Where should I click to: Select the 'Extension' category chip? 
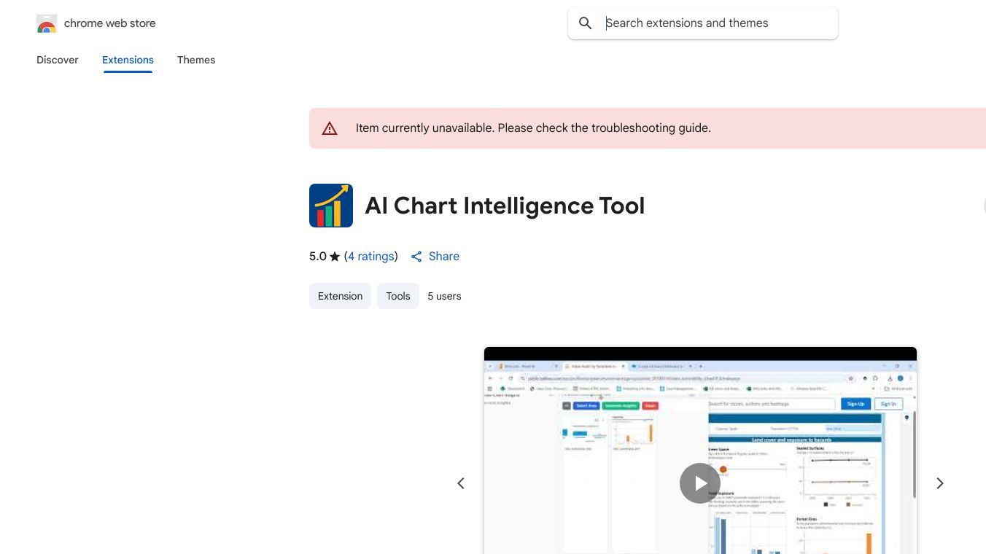[x=340, y=296]
